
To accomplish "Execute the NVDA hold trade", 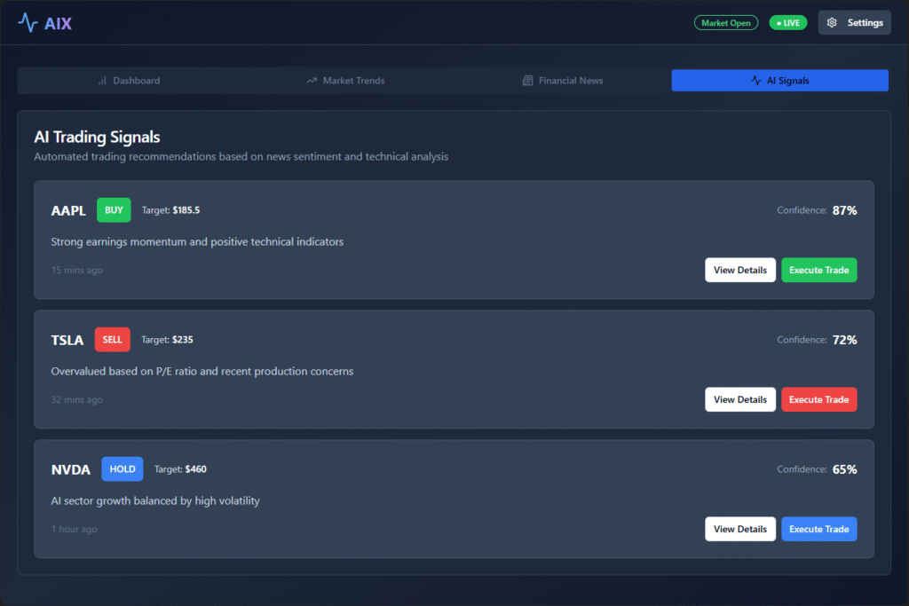I will tap(819, 529).
